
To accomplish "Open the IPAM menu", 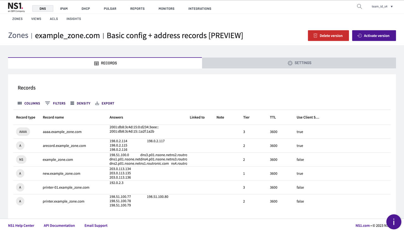I will 64,9.
